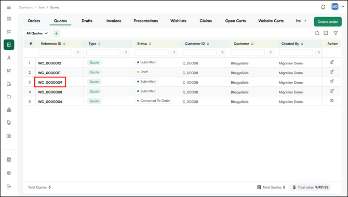348x197 pixels.
Task: Click the Status filter input
Action: tap(151, 52)
